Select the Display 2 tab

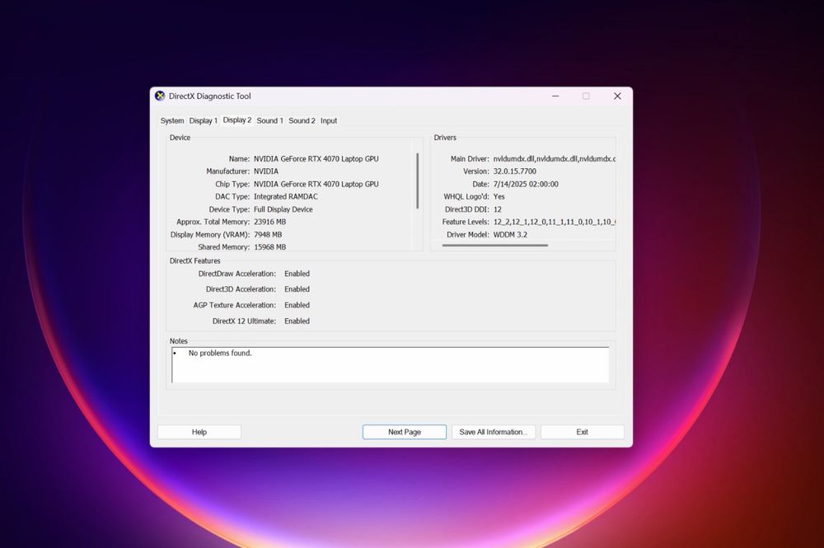pyautogui.click(x=237, y=119)
